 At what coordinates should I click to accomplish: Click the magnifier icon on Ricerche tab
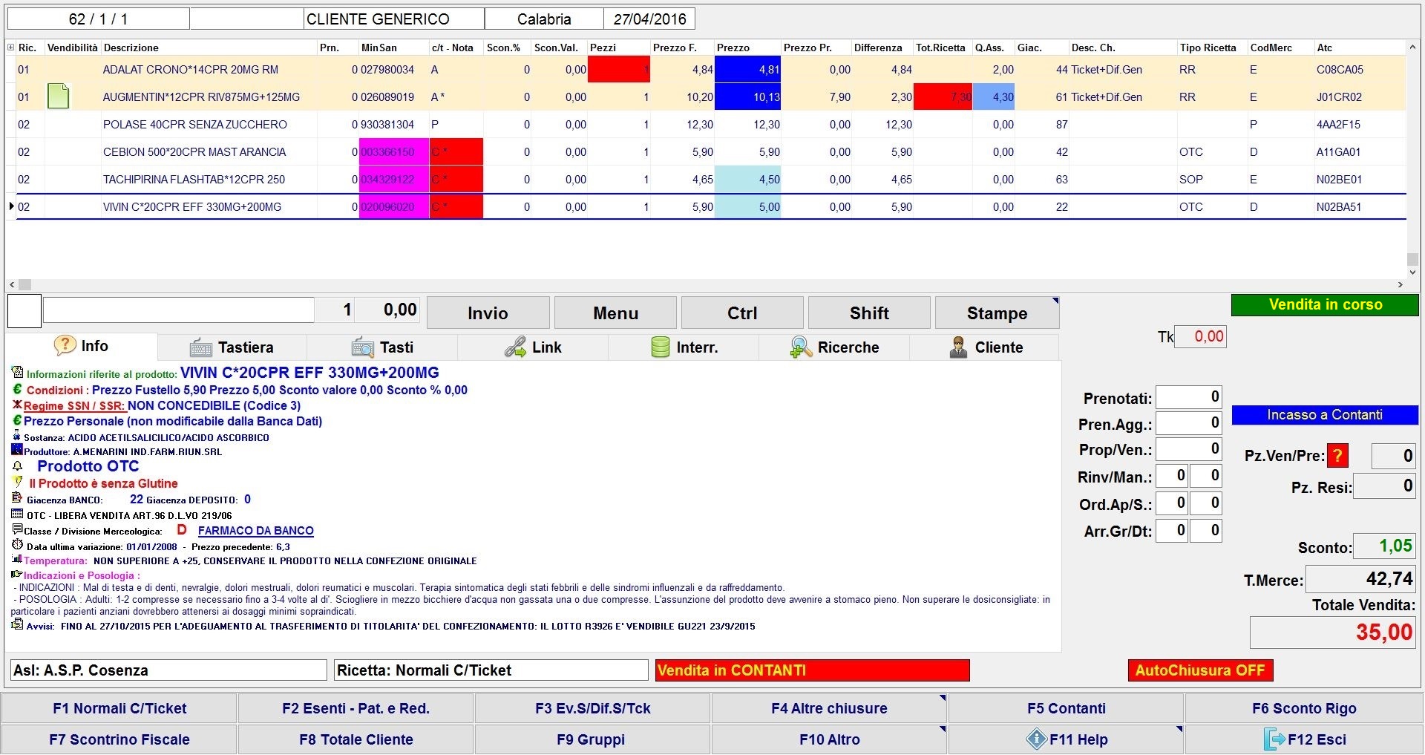[x=800, y=347]
